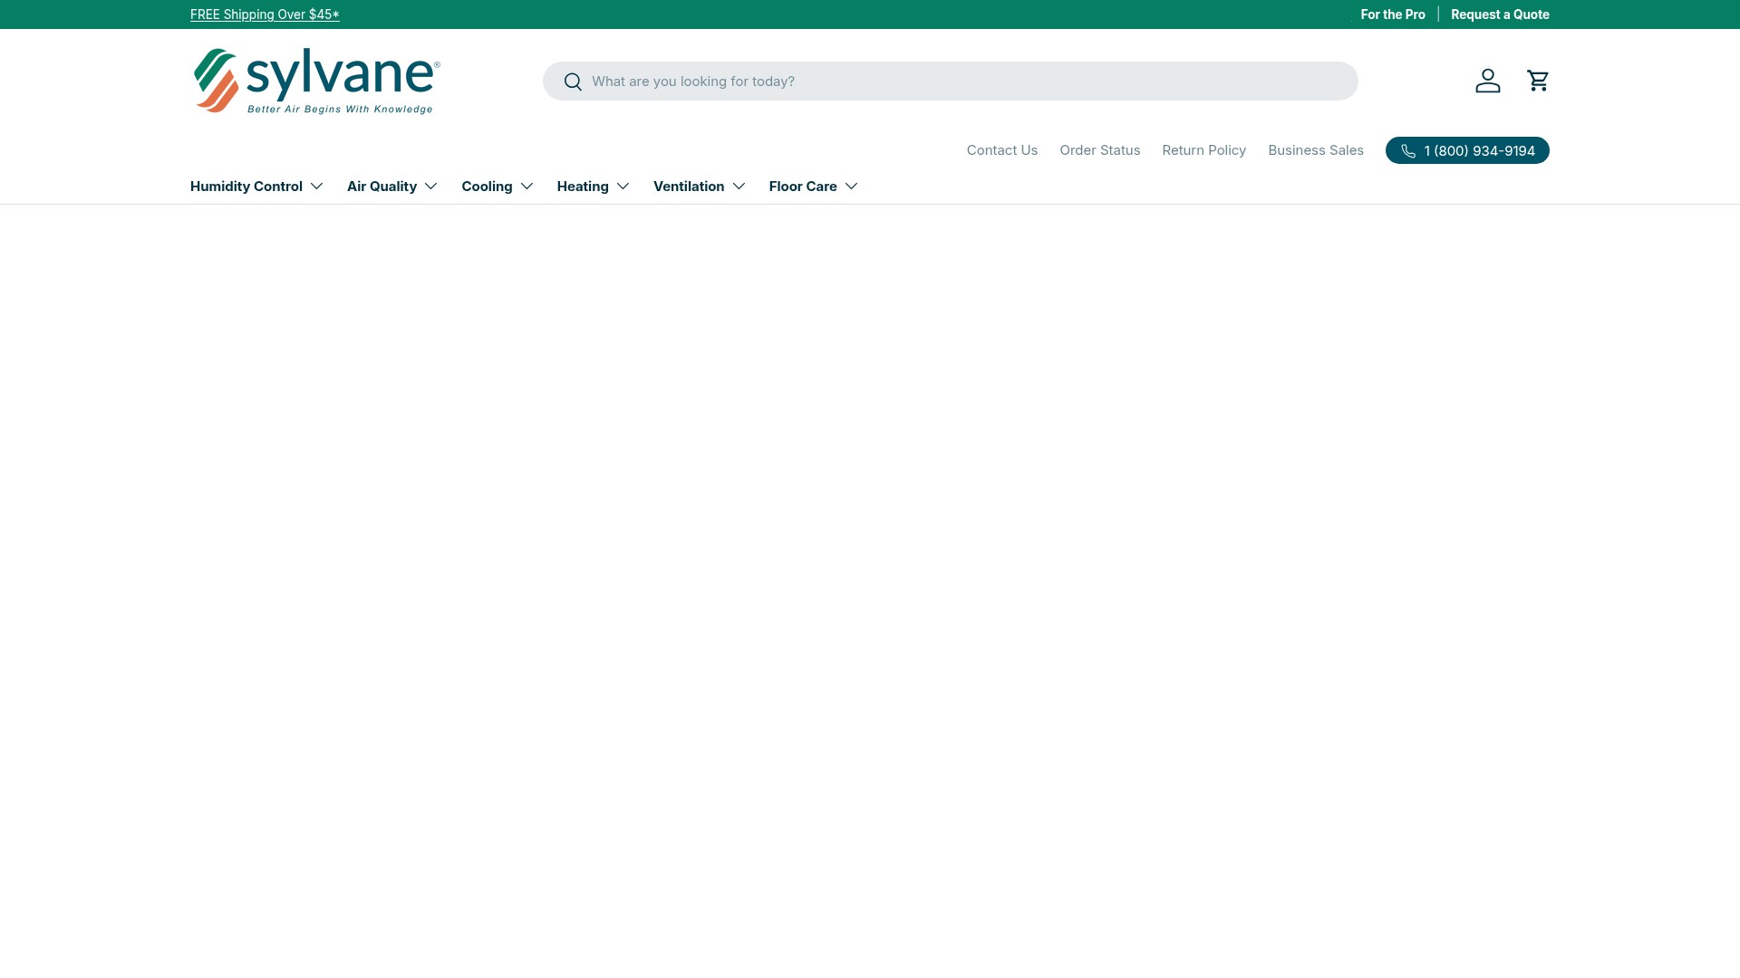Expand Air Quality chevron
This screenshot has height=978, width=1740.
pyautogui.click(x=430, y=187)
